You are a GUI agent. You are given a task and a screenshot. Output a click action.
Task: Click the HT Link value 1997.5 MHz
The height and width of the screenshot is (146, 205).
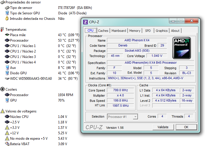pos(120,106)
